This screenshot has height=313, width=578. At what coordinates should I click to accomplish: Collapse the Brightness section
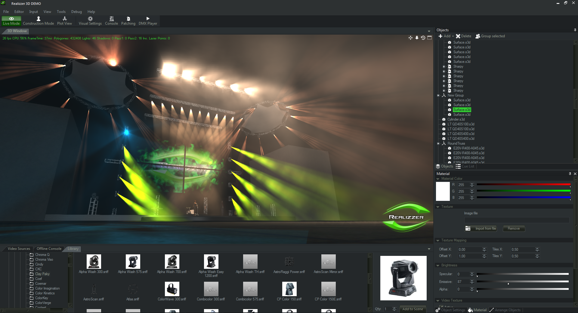coord(438,265)
